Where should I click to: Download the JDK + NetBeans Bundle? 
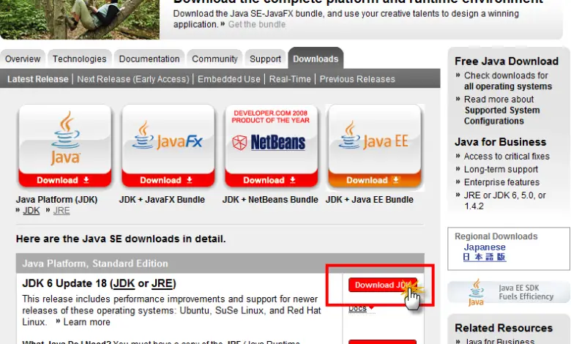tap(272, 180)
